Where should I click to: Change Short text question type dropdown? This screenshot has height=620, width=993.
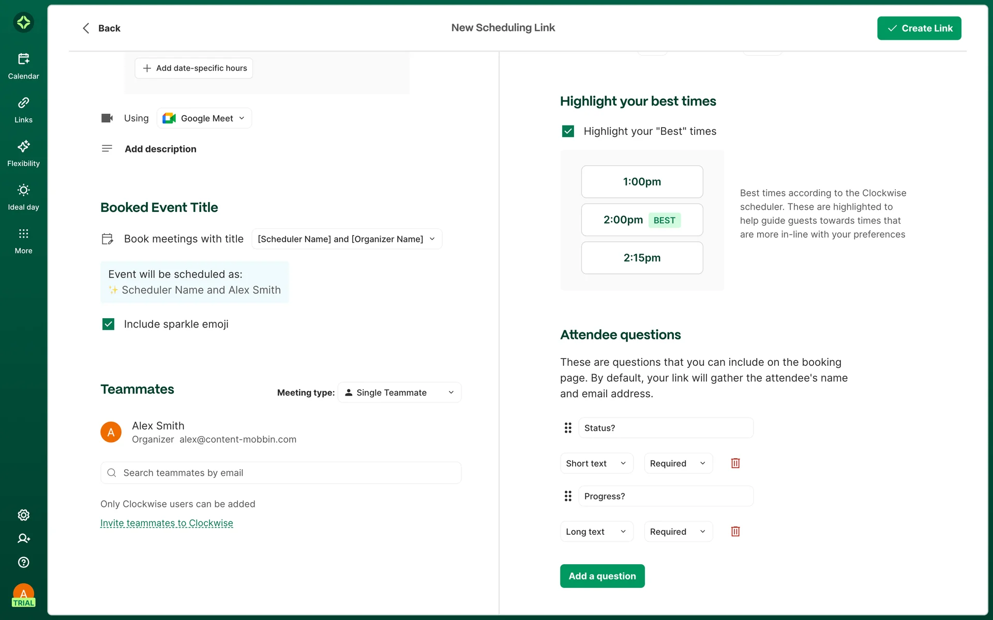[596, 463]
